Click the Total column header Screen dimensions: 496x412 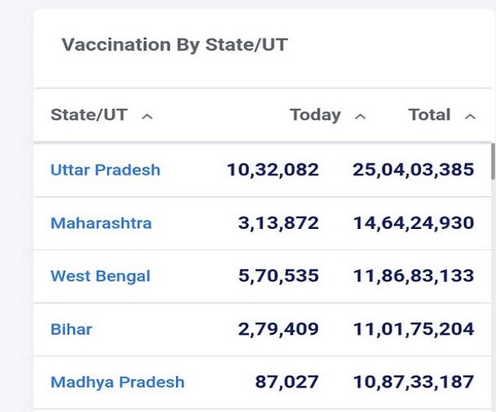pyautogui.click(x=430, y=114)
